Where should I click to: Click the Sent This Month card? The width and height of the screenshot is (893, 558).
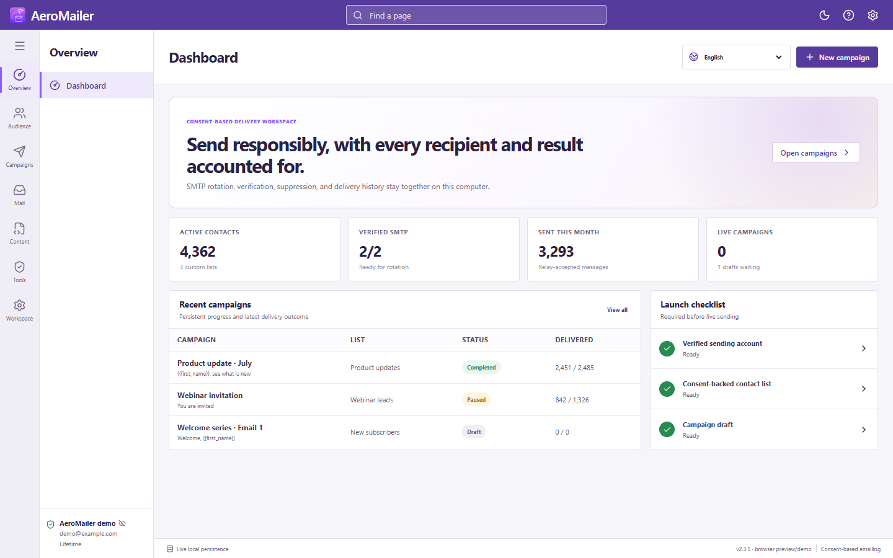tap(613, 249)
